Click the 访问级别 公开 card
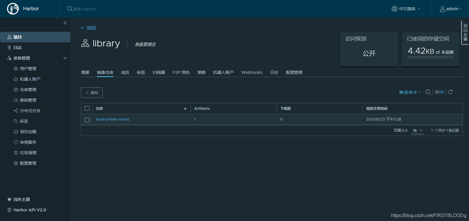469x221 pixels. pos(369,49)
